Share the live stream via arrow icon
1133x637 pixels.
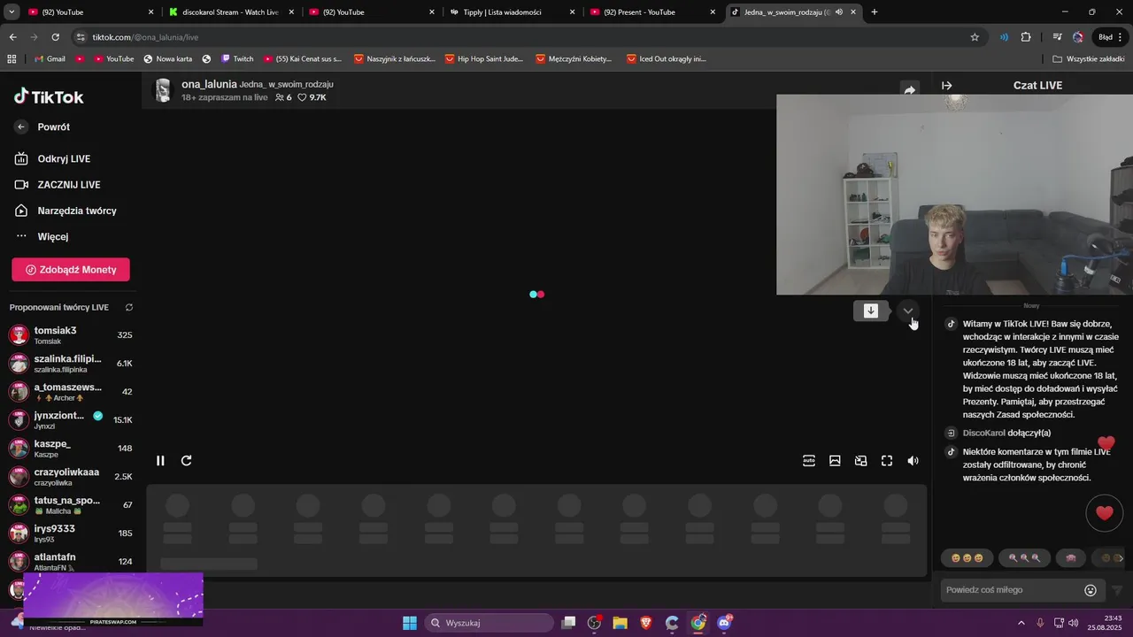(909, 90)
